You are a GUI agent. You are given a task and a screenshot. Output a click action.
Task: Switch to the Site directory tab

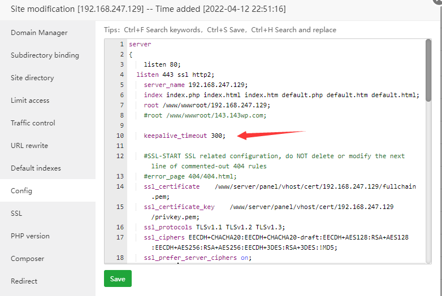pyautogui.click(x=32, y=78)
